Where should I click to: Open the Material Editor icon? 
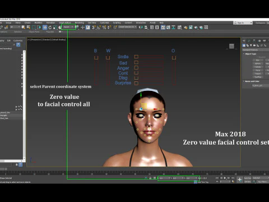[x=179, y=27]
